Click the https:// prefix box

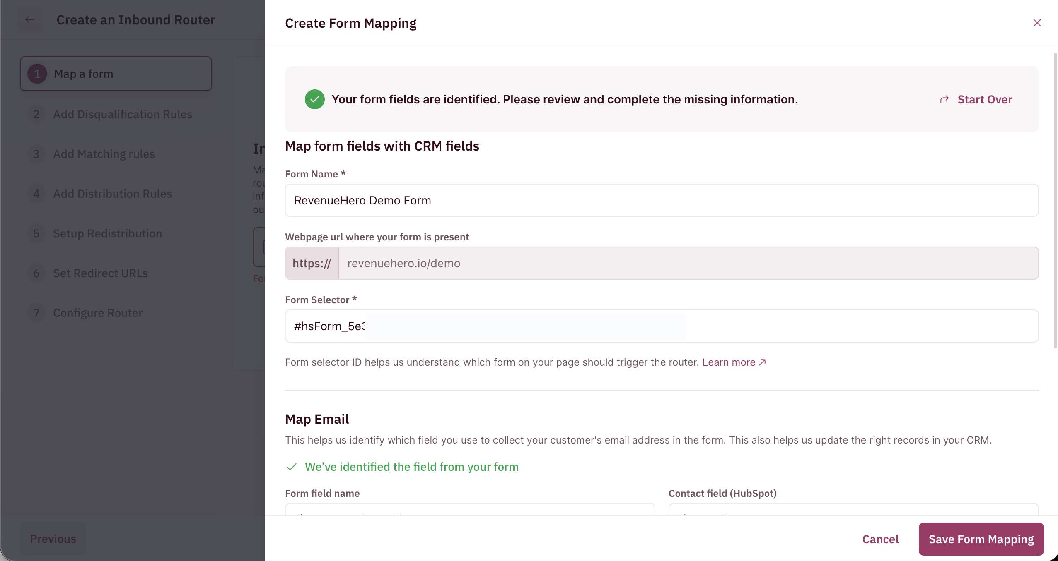[312, 263]
